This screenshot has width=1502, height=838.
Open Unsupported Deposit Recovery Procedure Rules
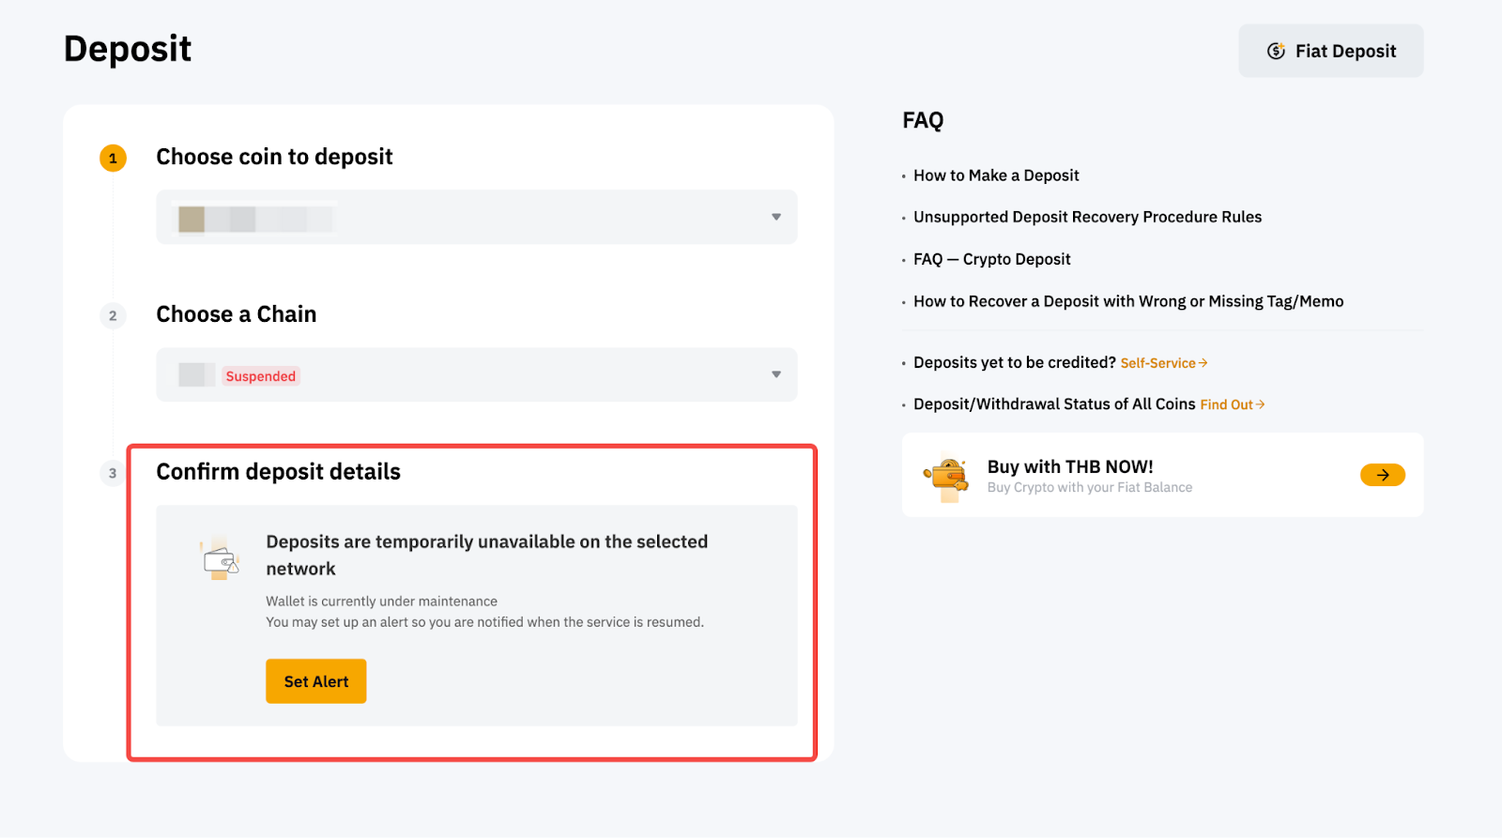(x=1087, y=217)
